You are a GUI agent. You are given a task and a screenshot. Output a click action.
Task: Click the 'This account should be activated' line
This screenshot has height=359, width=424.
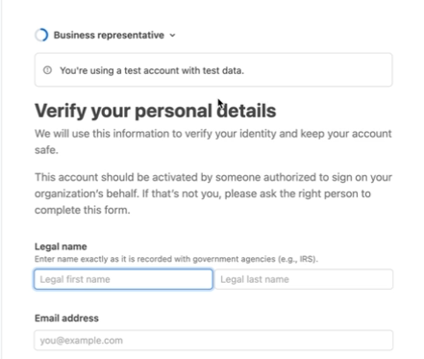pos(213,177)
